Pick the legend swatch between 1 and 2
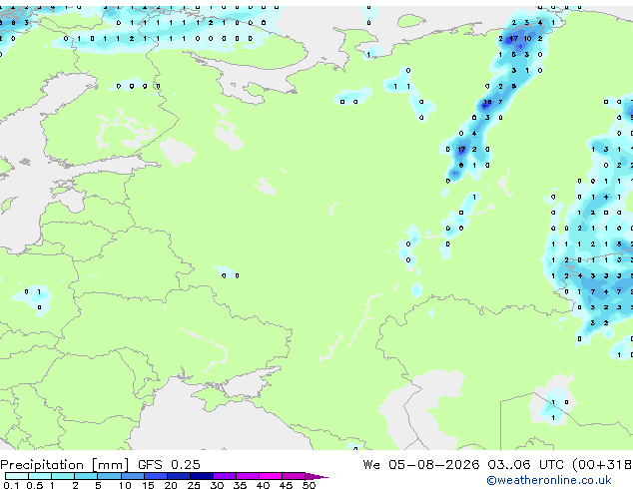Image resolution: width=633 pixels, height=489 pixels. 63,476
